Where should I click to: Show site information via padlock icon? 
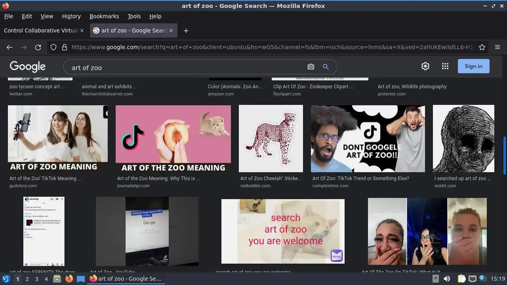tap(65, 47)
